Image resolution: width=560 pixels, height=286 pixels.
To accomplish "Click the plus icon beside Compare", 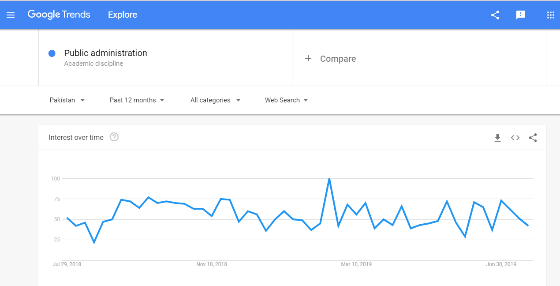I will (308, 59).
